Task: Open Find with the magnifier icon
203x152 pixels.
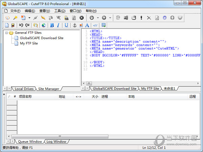Action: tap(36, 25)
